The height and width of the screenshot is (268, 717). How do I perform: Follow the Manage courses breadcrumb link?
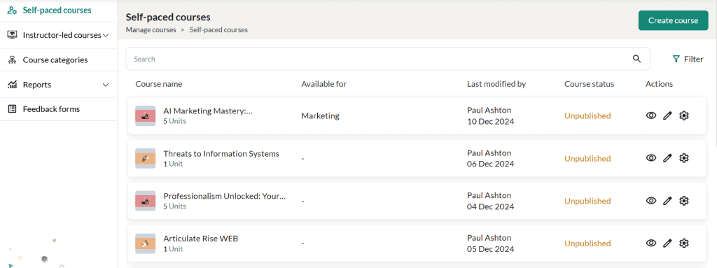(x=151, y=29)
